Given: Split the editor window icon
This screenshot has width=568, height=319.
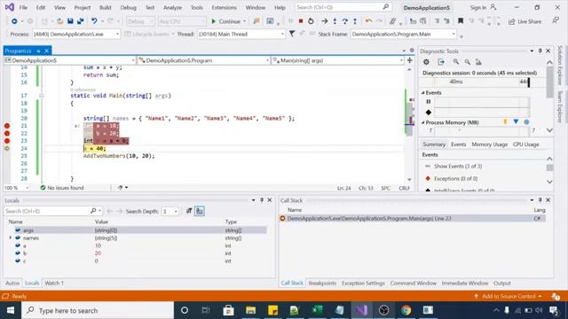Looking at the screenshot, I should (410, 60).
